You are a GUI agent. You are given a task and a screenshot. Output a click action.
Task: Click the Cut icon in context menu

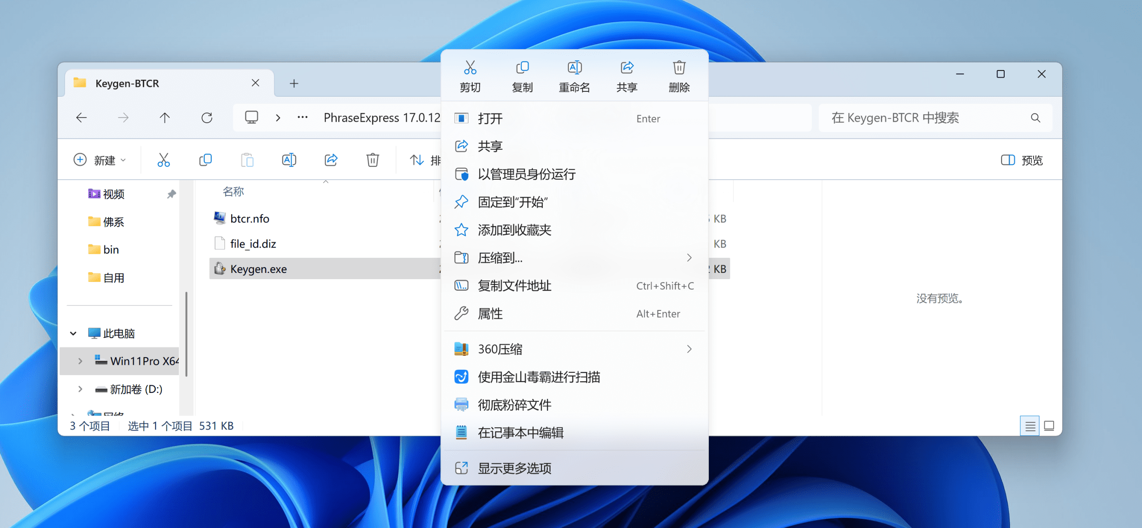coord(470,68)
